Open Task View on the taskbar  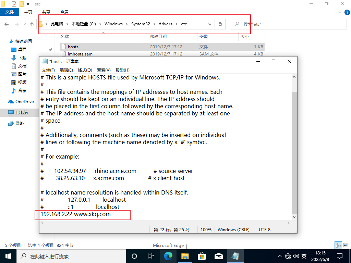151,256
